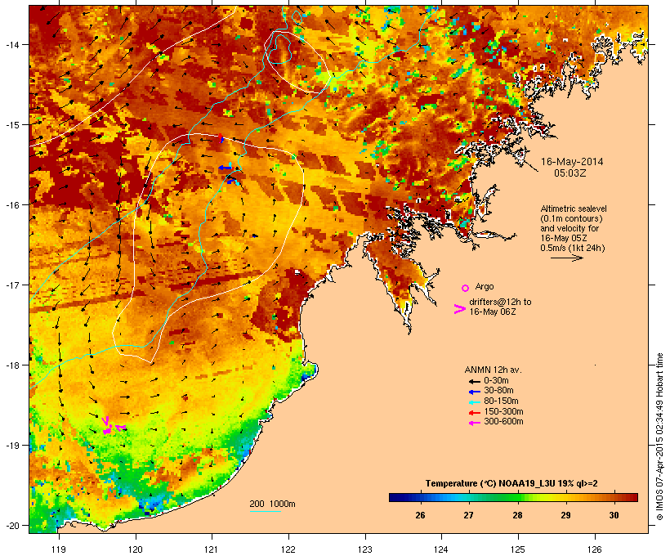Click the cyan 200 1000m depth contour line sample
The width and height of the screenshot is (670, 556).
265,511
